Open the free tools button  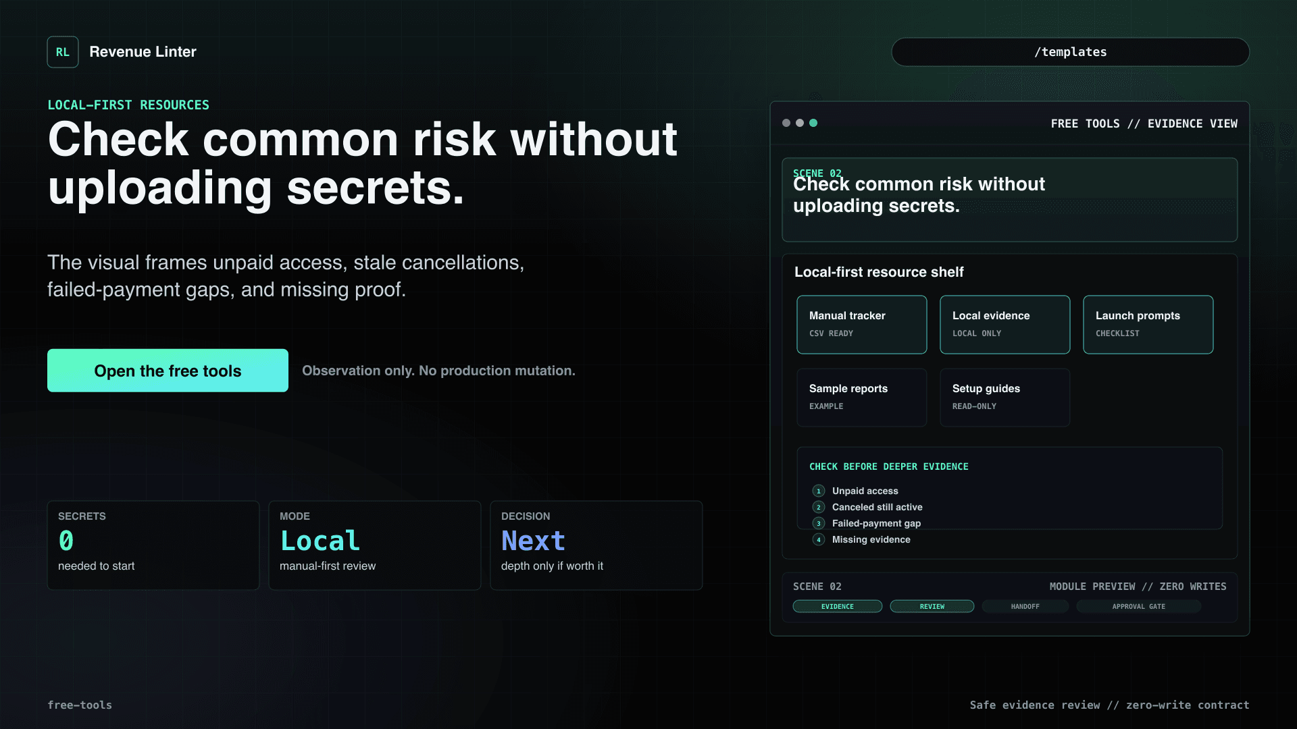click(168, 371)
